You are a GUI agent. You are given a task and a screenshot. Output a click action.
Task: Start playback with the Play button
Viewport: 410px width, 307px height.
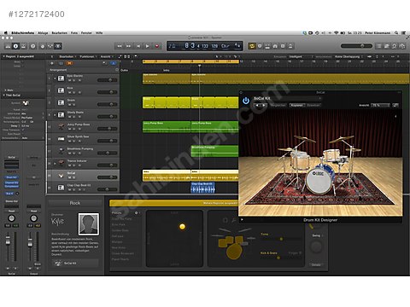click(148, 46)
